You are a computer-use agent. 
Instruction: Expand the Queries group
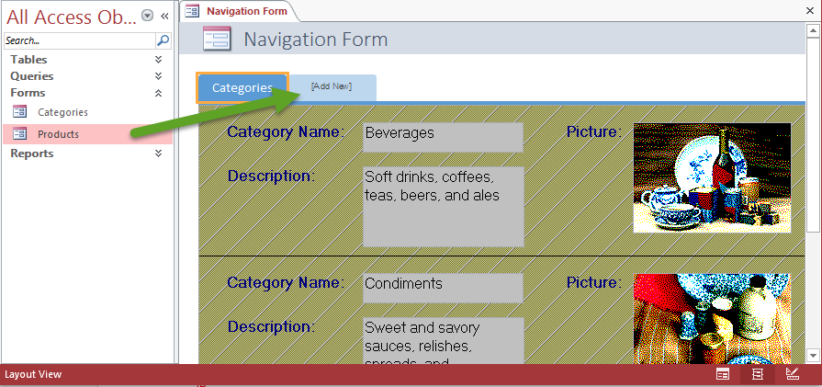(x=158, y=76)
